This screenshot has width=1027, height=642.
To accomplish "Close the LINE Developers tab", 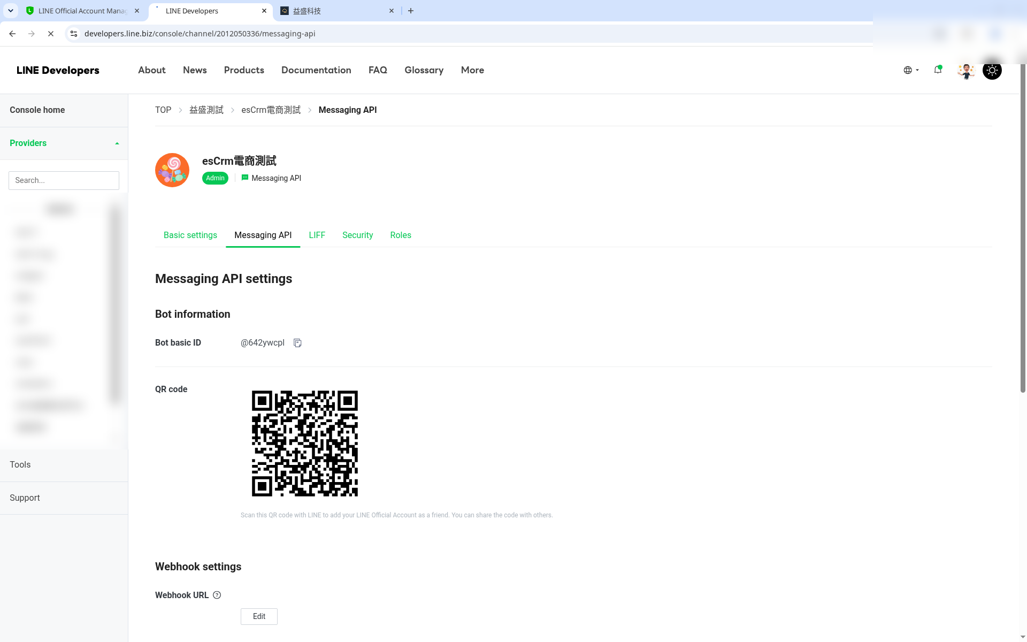I will [x=264, y=11].
